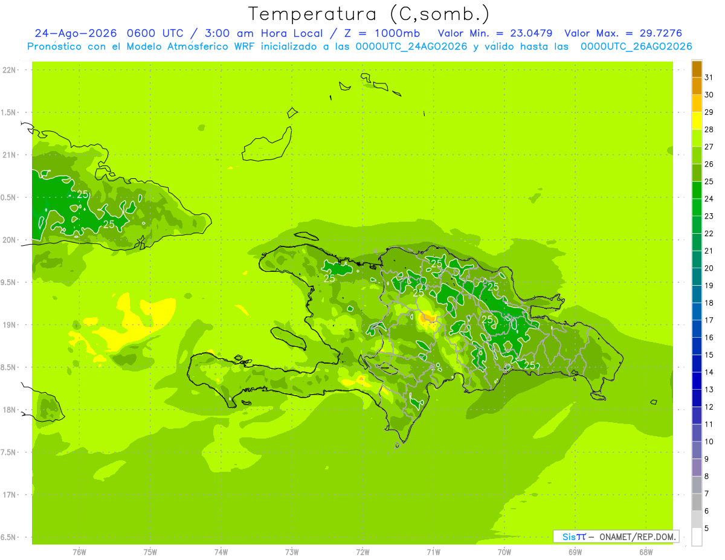Open the SisPI – ONAMET/REP.DOM. logo label
The image size is (725, 560).
coord(617,536)
